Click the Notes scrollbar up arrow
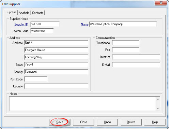Screen dimensions: 169x129 (158, 99)
